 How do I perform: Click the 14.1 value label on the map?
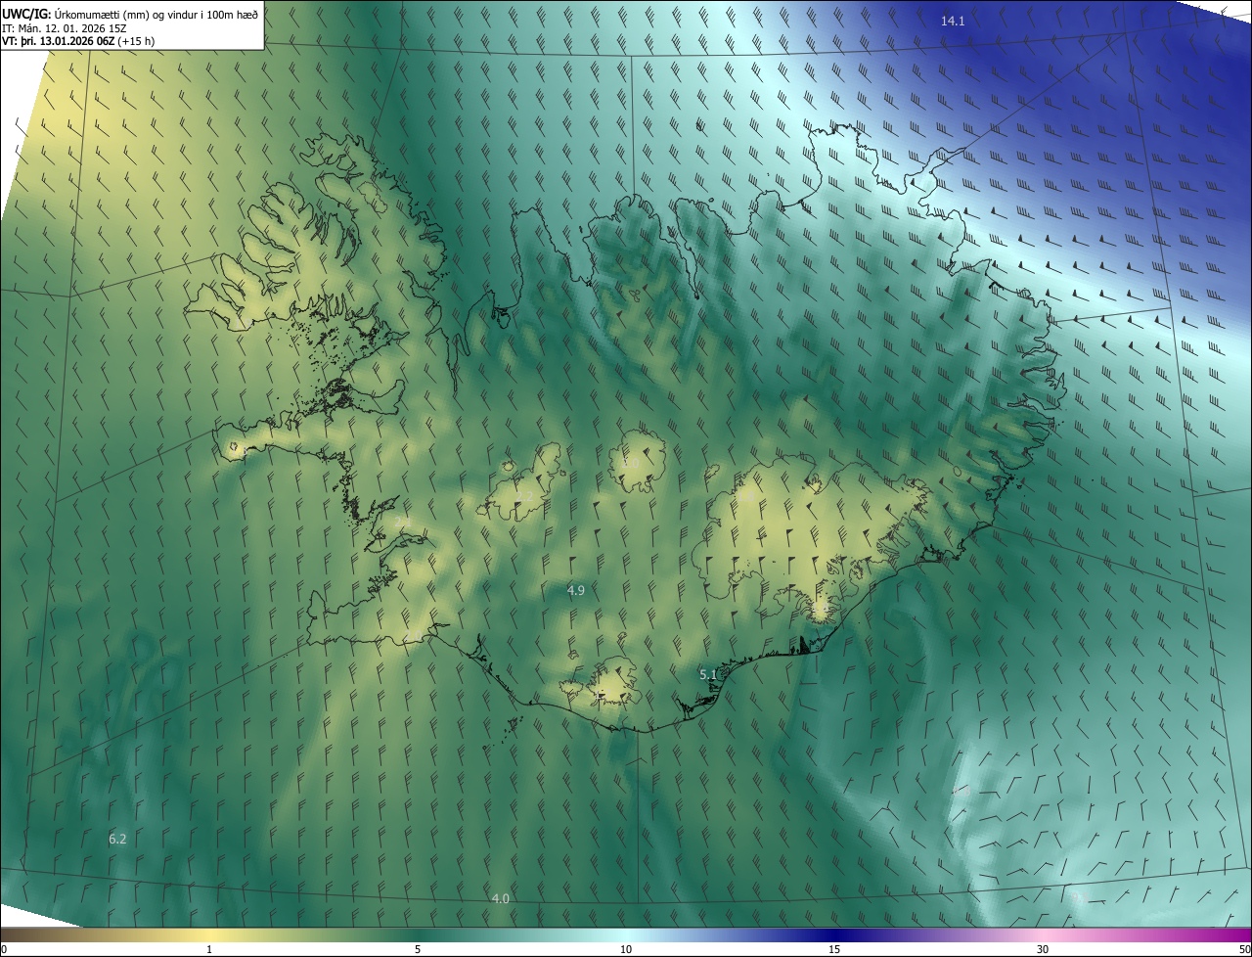tap(953, 21)
